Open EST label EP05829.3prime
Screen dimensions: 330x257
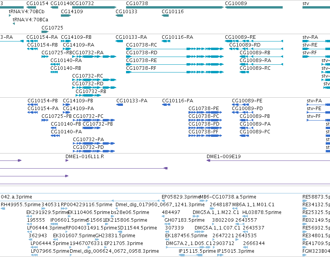click(181, 197)
